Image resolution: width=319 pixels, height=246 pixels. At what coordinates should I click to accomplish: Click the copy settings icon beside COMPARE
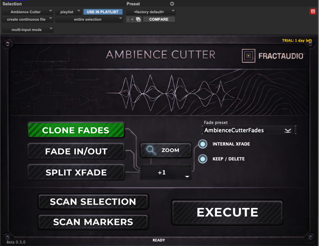138,19
